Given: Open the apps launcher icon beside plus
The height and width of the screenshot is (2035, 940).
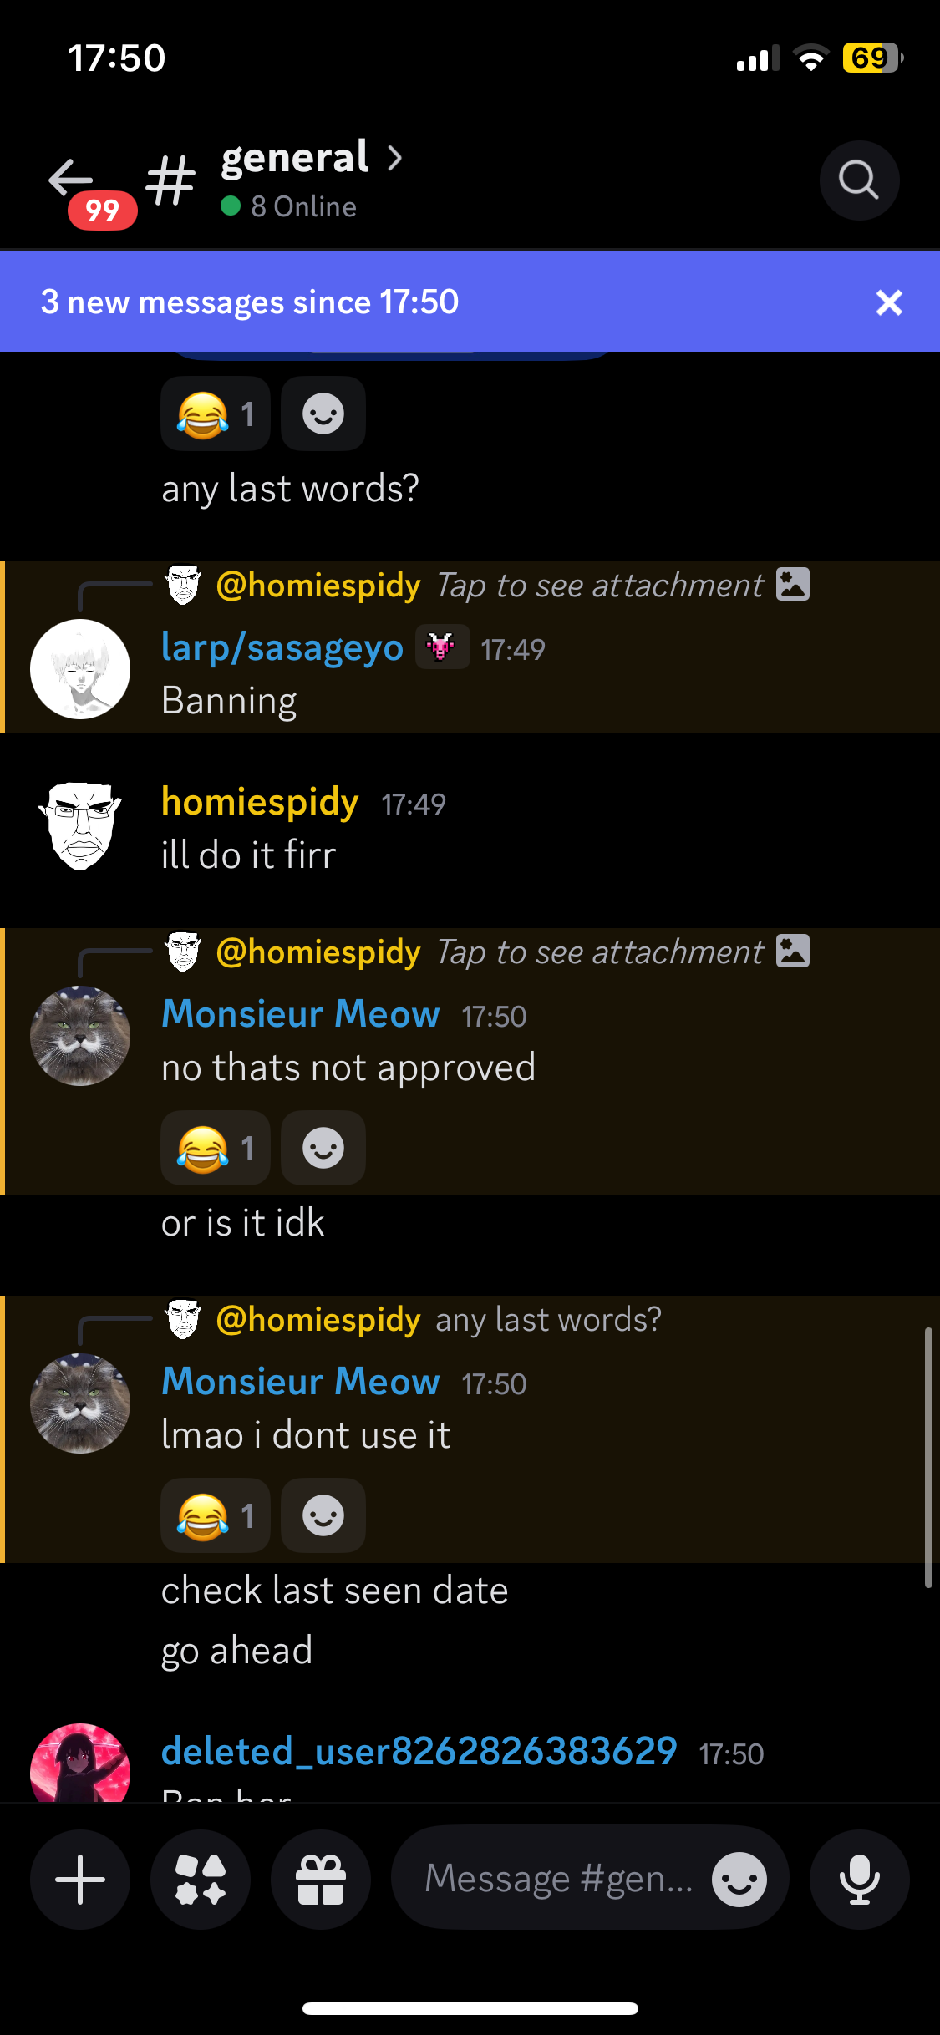Looking at the screenshot, I should pyautogui.click(x=201, y=1879).
